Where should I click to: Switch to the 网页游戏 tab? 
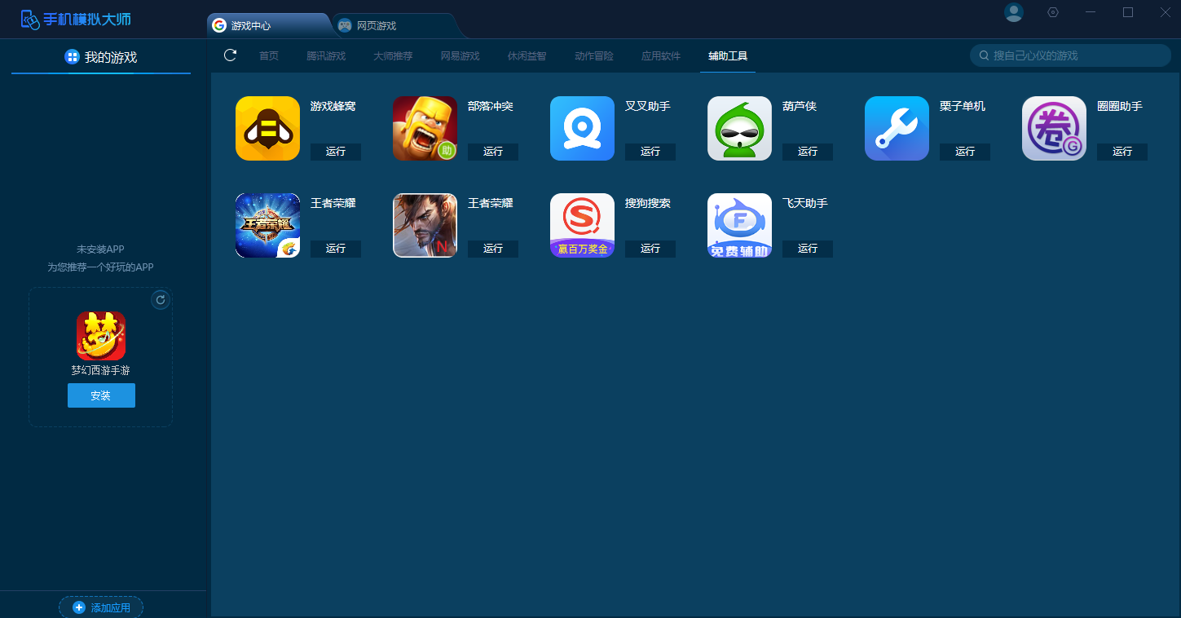(398, 25)
